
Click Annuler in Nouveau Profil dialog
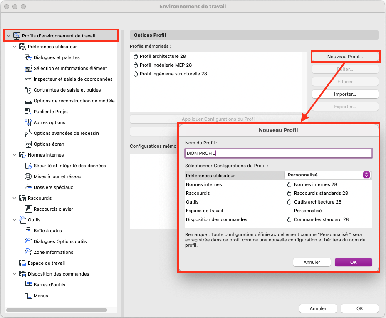312,262
